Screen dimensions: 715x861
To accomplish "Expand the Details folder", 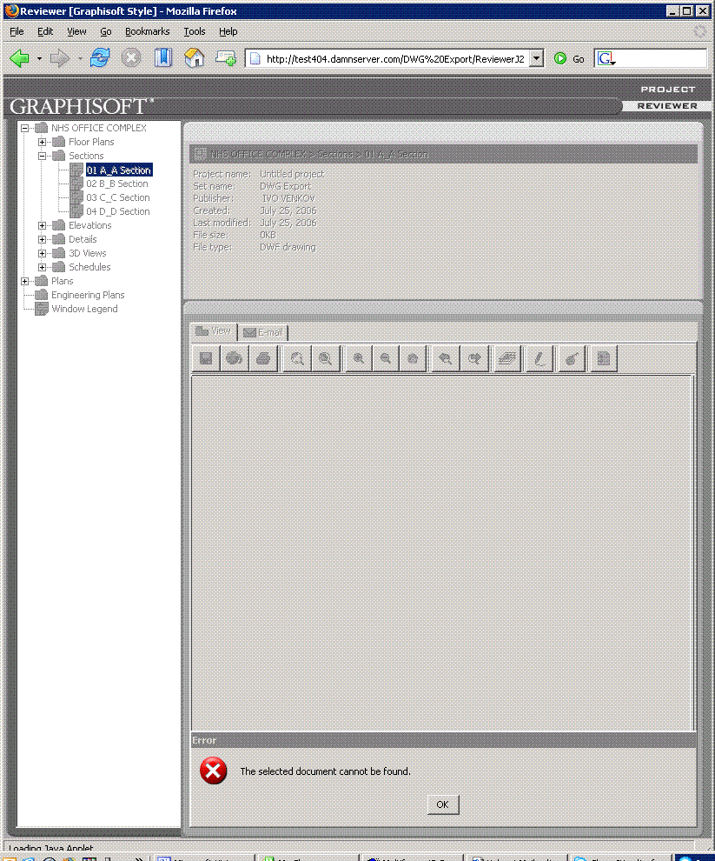I will click(42, 239).
